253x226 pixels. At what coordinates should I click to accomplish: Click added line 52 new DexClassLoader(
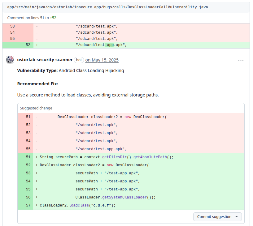tap(131, 165)
